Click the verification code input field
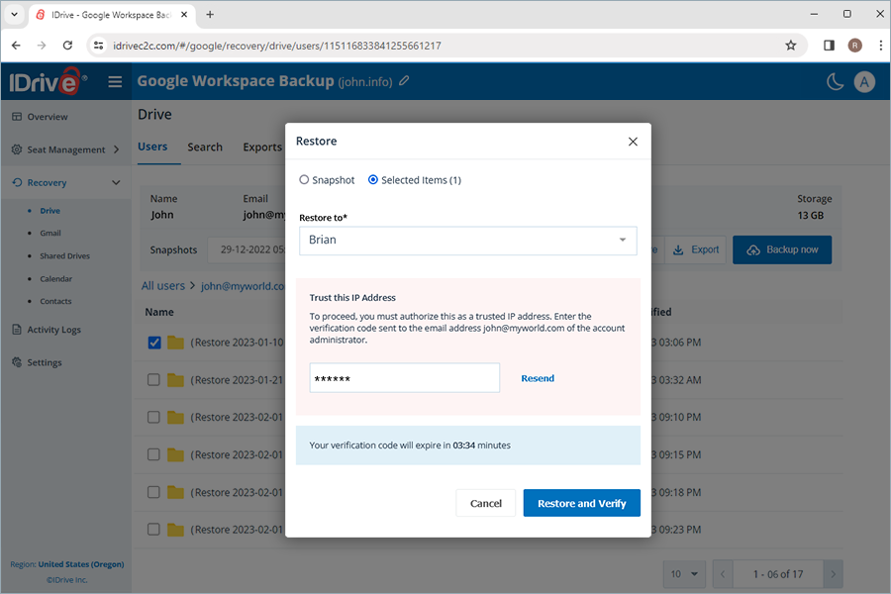The image size is (891, 594). [405, 378]
